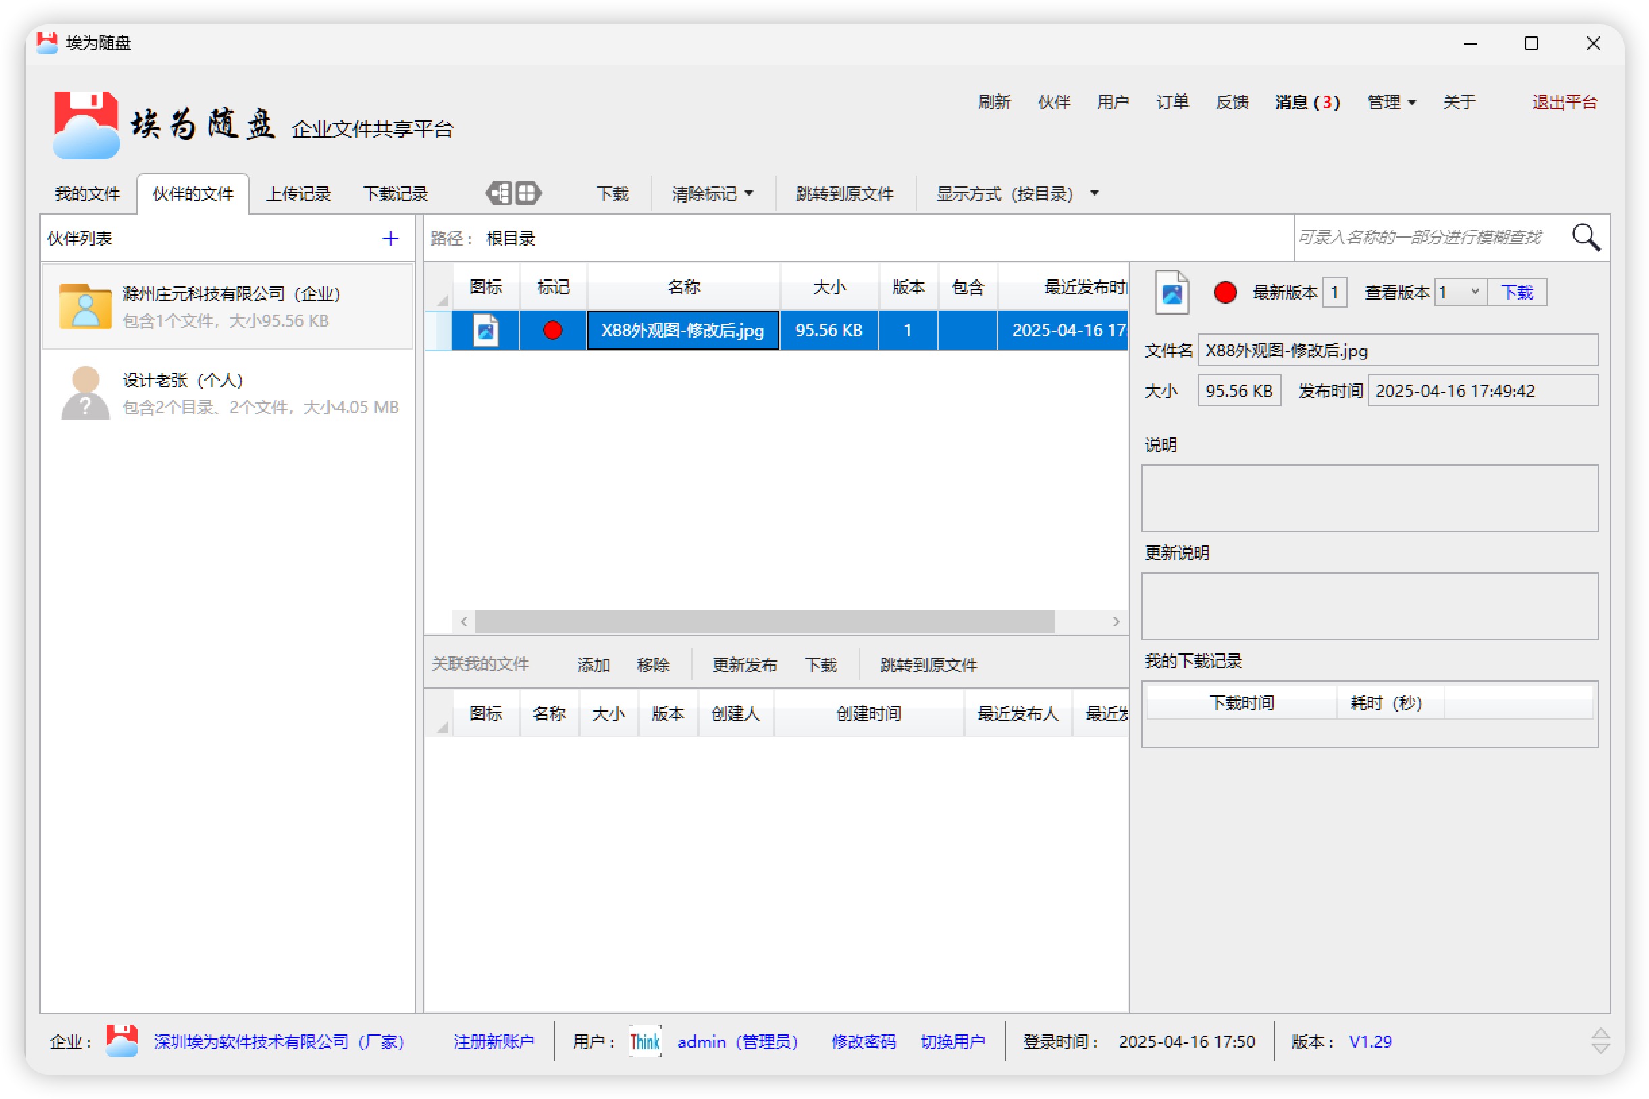Click 跳转到原文件 in the top toolbar
This screenshot has height=1099, width=1649.
click(845, 194)
